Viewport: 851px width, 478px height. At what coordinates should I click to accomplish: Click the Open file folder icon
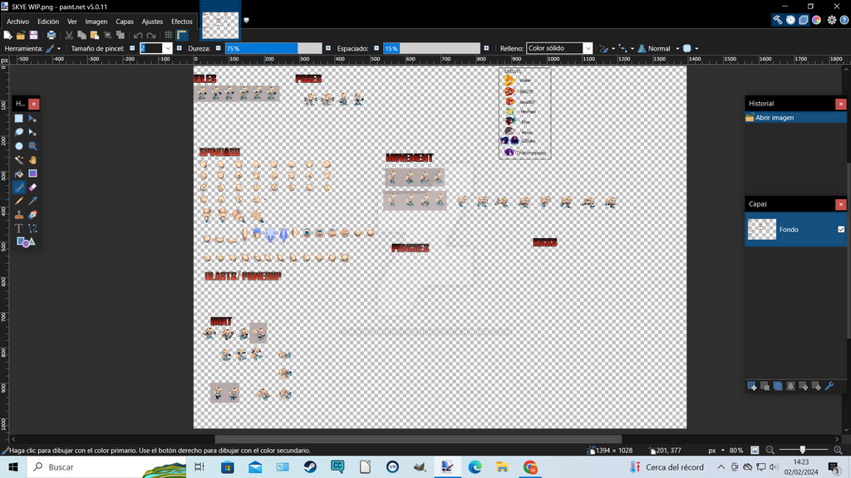pos(21,35)
